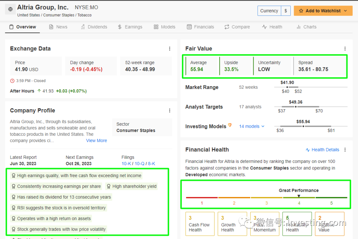The height and width of the screenshot is (239, 358).
Task: Click the Uncertainty LOW box
Action: (273, 66)
